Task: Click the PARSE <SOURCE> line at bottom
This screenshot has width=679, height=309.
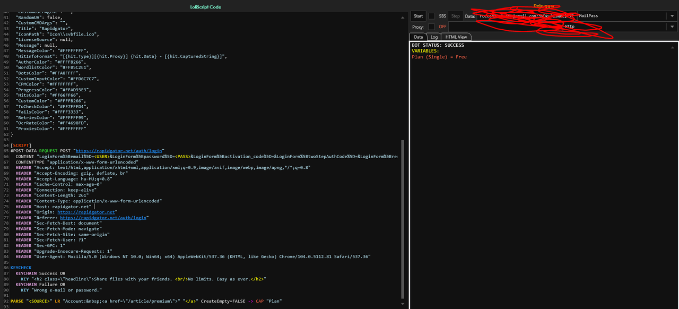Action: (146, 301)
